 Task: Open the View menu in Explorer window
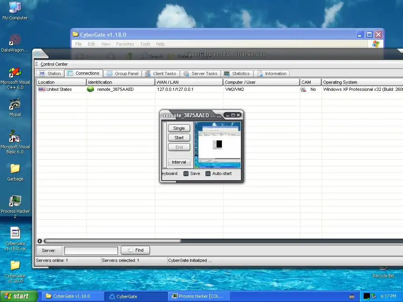pos(105,44)
